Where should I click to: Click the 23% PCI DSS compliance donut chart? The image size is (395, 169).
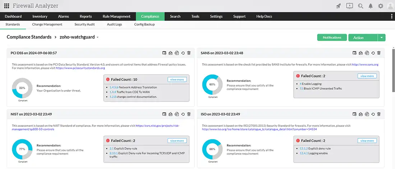pos(22,88)
